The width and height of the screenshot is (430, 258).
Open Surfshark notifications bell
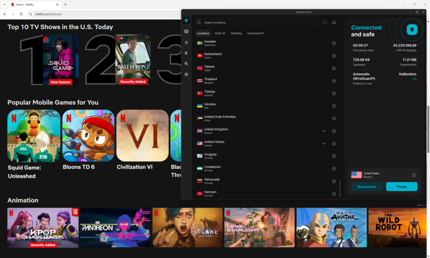[334, 23]
